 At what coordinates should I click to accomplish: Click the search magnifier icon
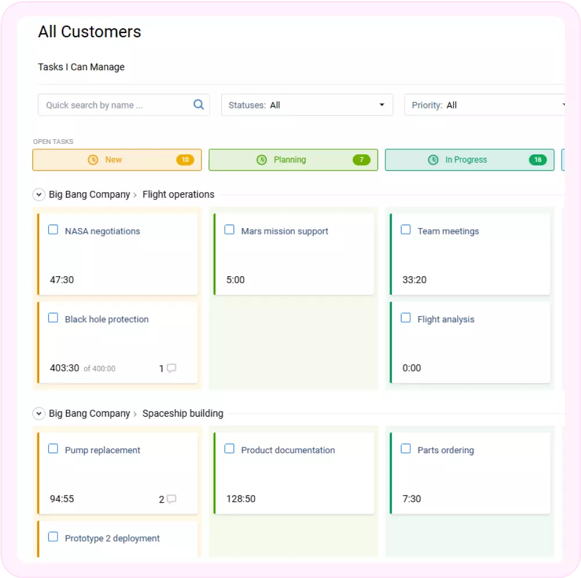point(199,104)
